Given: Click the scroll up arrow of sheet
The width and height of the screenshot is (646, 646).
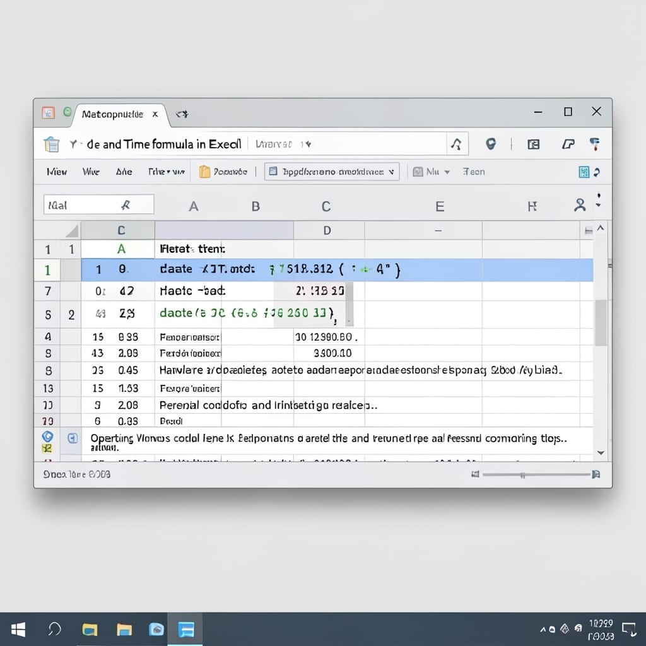Looking at the screenshot, I should [x=601, y=228].
